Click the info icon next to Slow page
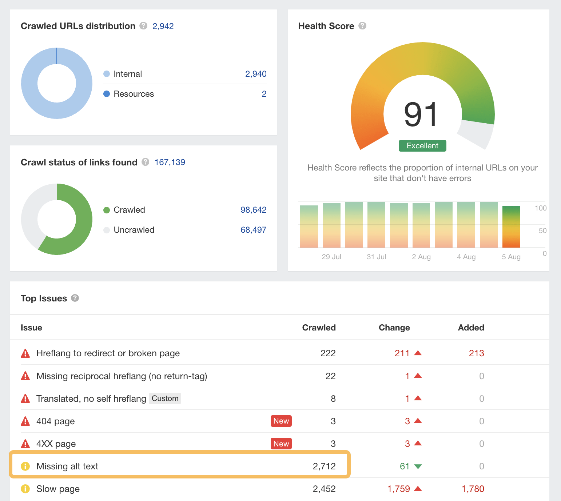The image size is (561, 501). tap(25, 489)
